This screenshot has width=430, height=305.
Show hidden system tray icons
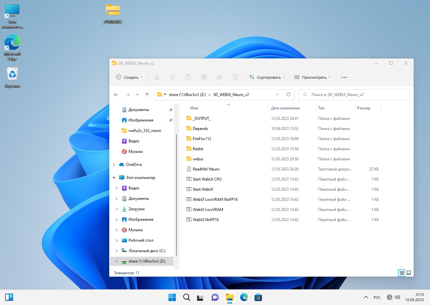[366, 297]
